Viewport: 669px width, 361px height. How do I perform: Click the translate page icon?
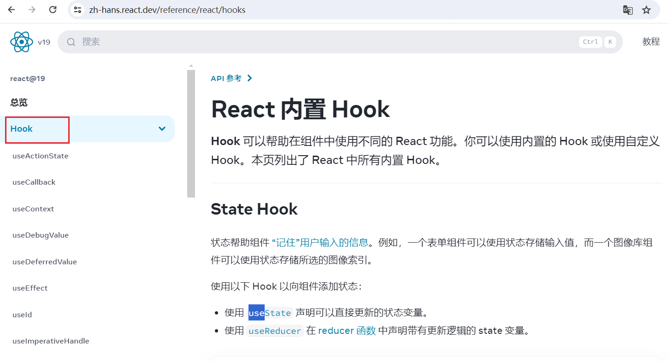click(x=628, y=10)
